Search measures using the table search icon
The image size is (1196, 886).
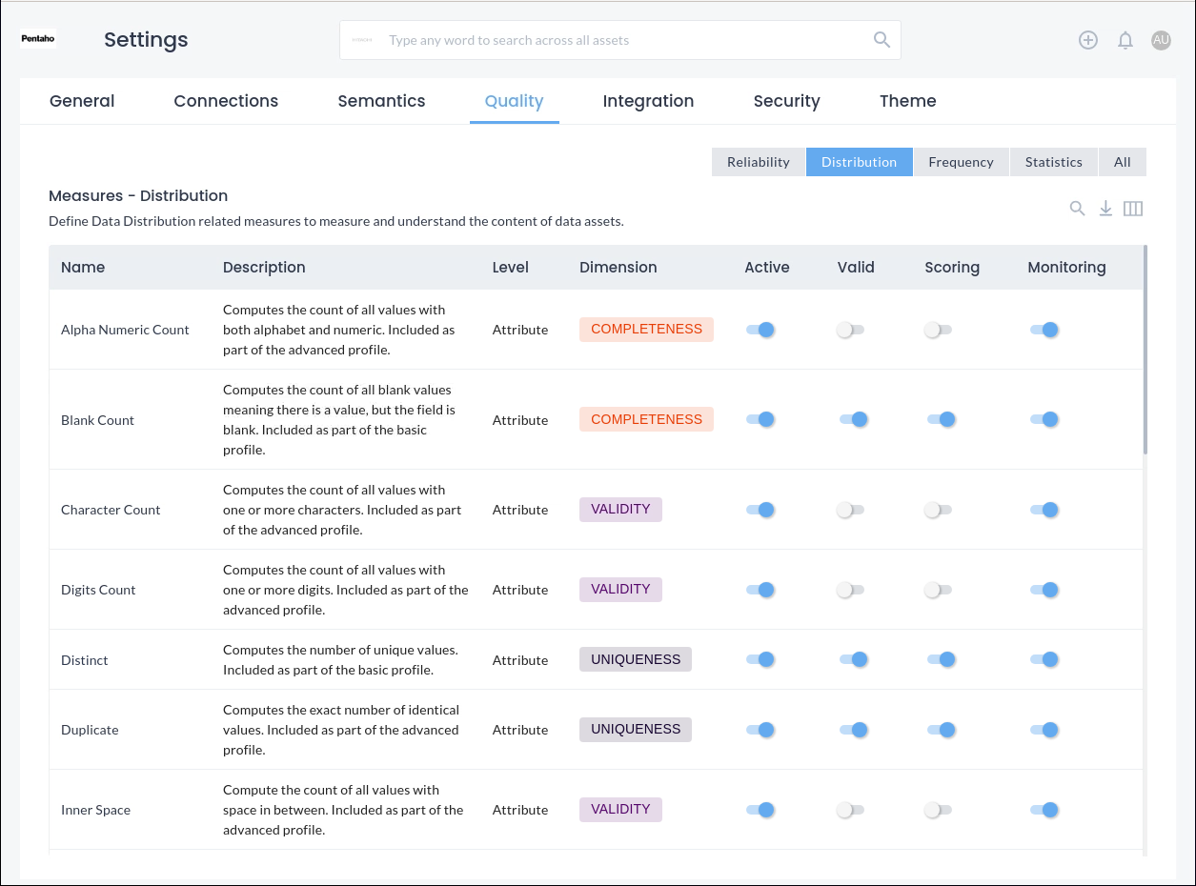(x=1077, y=209)
